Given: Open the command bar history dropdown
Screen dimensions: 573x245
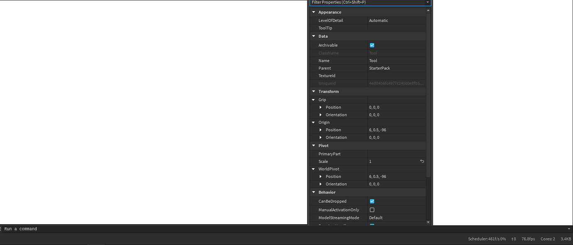Looking at the screenshot, I should click(x=569, y=228).
